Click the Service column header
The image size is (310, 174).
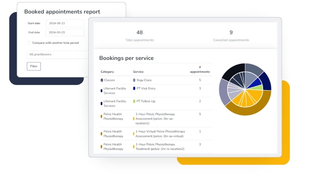(138, 72)
